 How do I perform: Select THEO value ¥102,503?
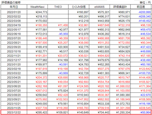click(x=62, y=99)
